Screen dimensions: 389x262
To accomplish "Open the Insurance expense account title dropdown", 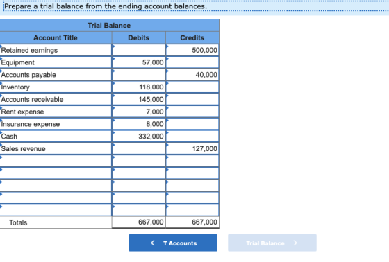I will coord(56,124).
